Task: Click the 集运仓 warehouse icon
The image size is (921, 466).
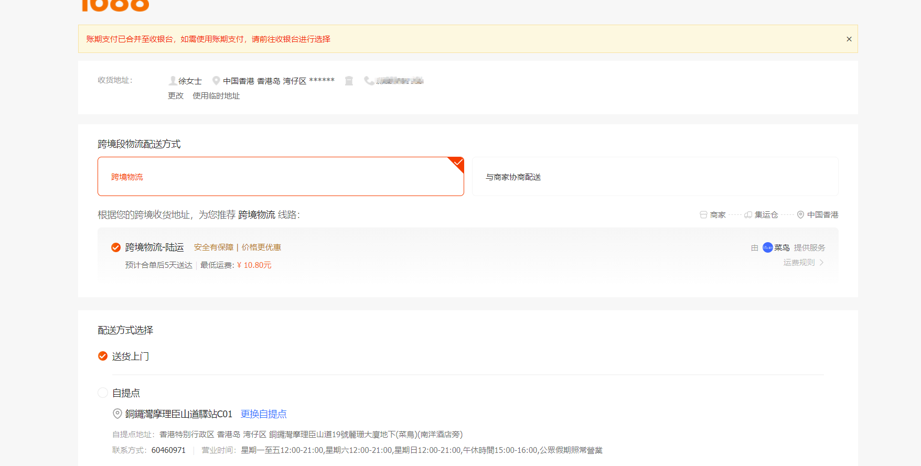Action: (x=748, y=215)
